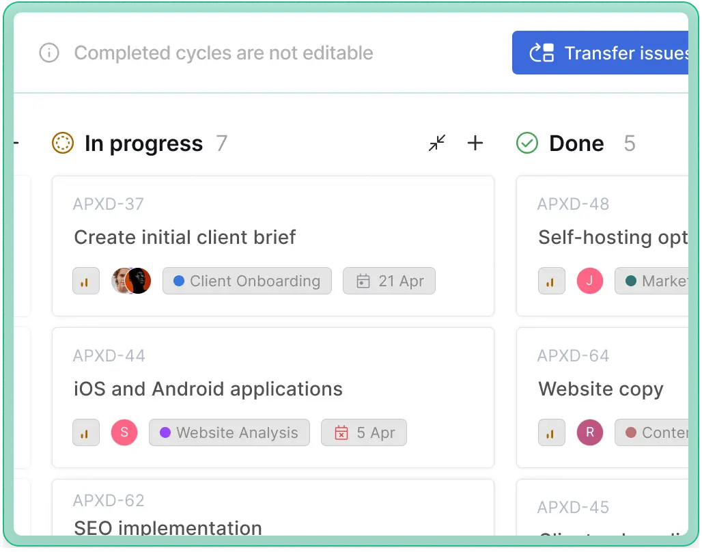
Task: Open priority icon on APXD-44 card
Action: click(x=85, y=432)
